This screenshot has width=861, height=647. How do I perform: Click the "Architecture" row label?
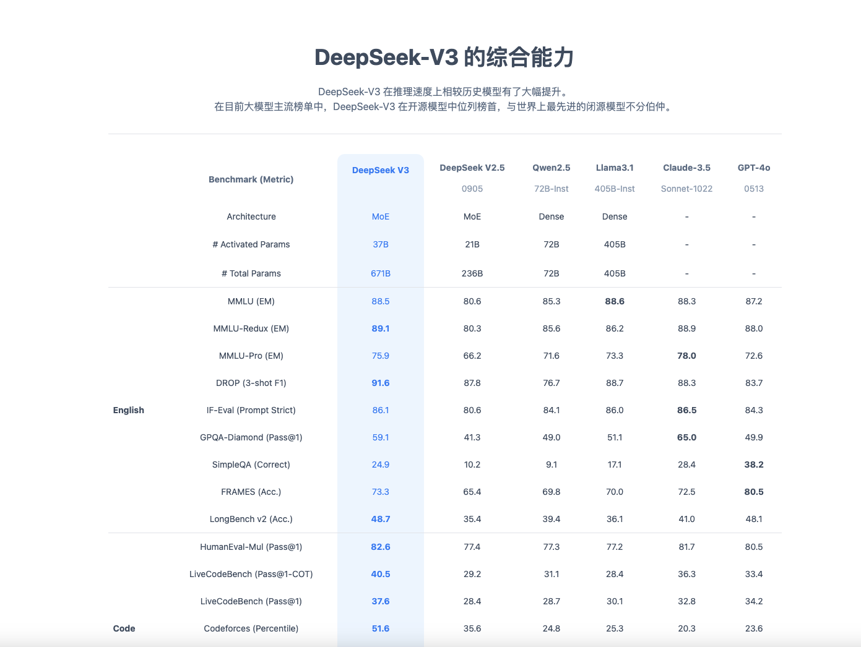[x=251, y=216]
